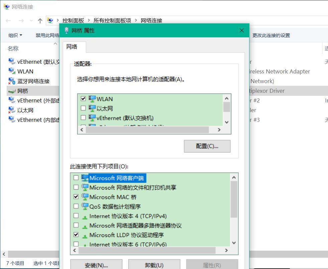Click the QoS 数据包计划程序 item icon

(85, 206)
